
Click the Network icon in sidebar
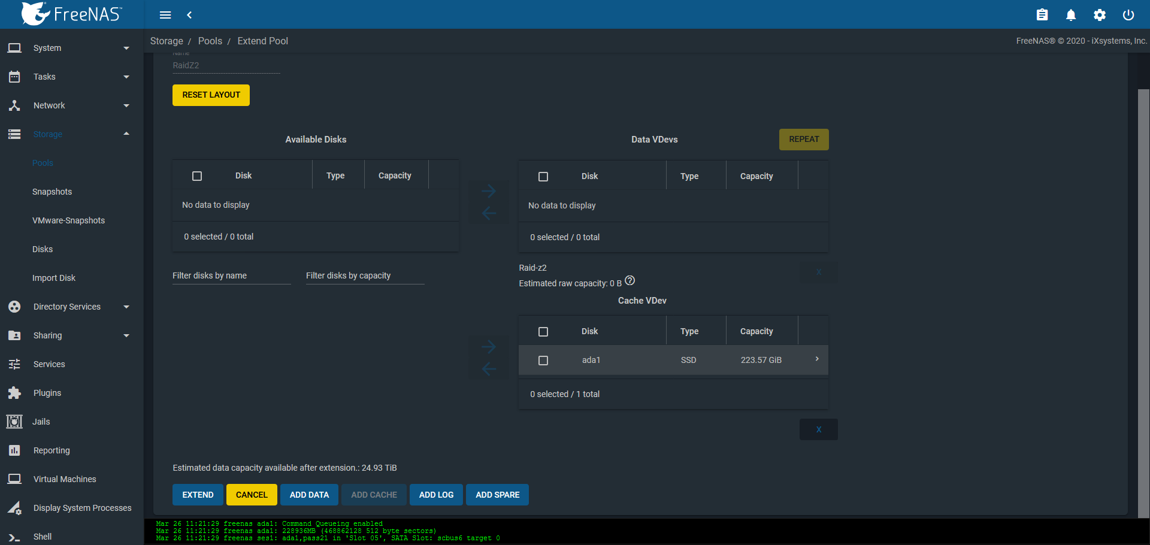coord(14,105)
